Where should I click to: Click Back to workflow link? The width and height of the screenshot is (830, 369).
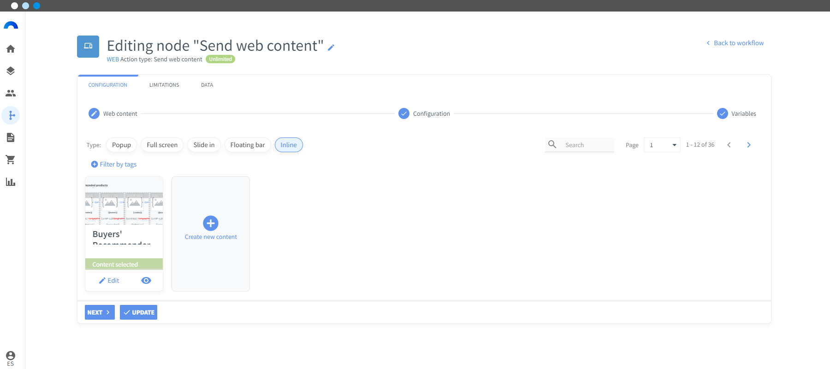tap(735, 43)
